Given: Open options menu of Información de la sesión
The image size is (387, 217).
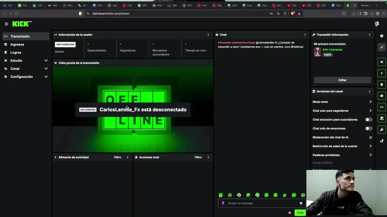Looking at the screenshot, I should (208, 35).
